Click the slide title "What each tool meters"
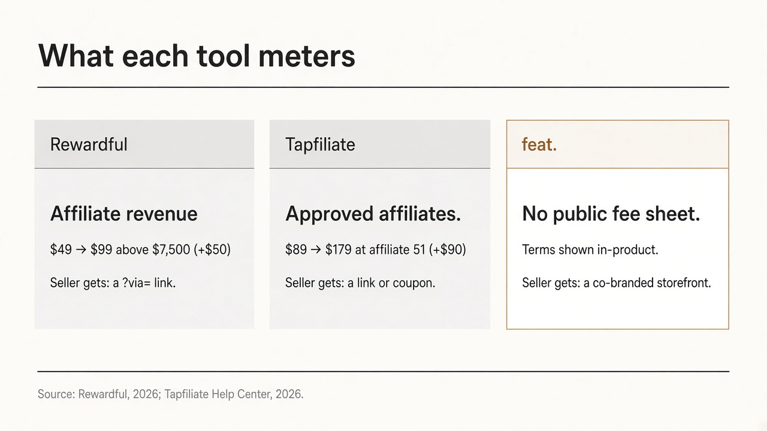The image size is (767, 431). coord(197,56)
